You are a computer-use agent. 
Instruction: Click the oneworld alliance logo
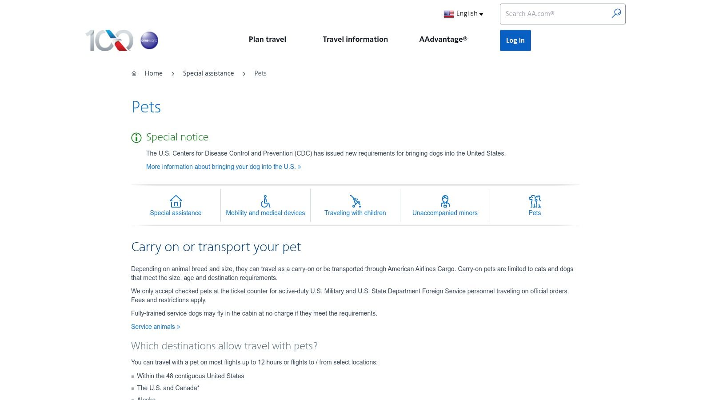coord(149,40)
